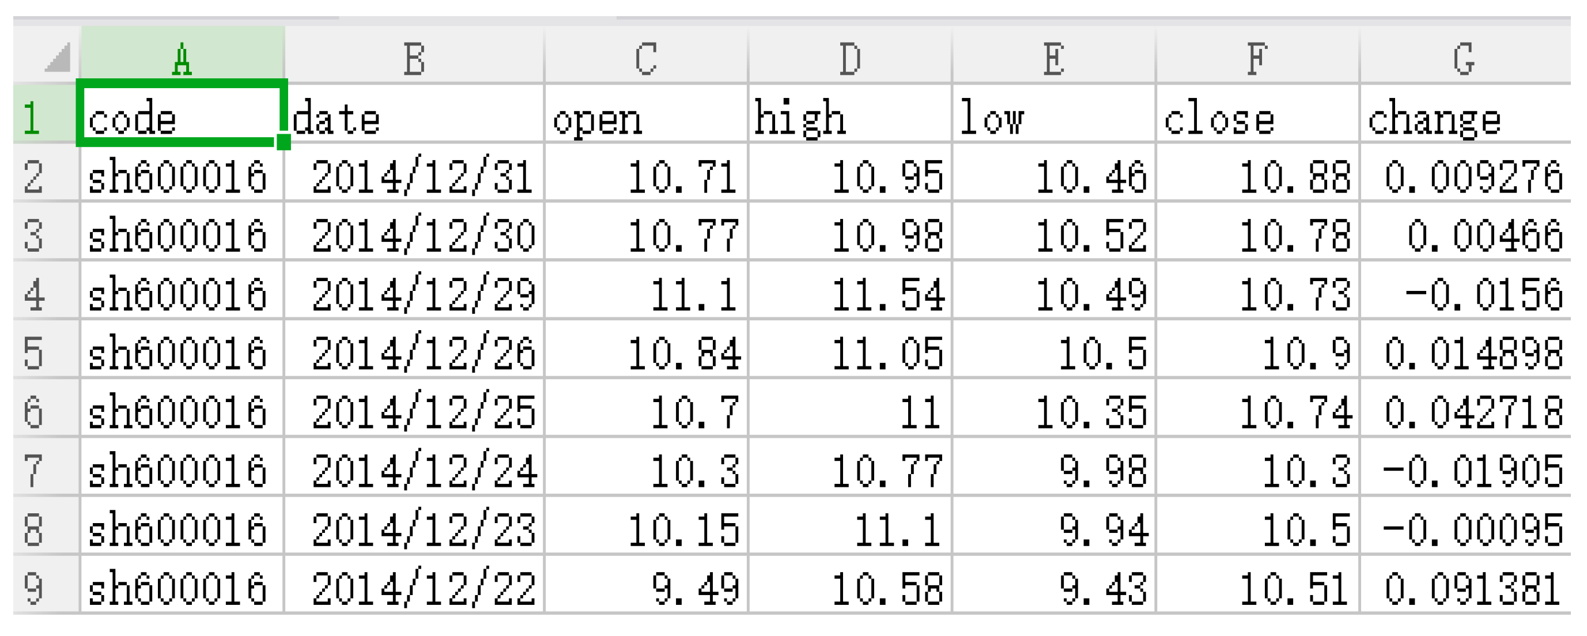Select row 9 header

pyautogui.click(x=34, y=588)
